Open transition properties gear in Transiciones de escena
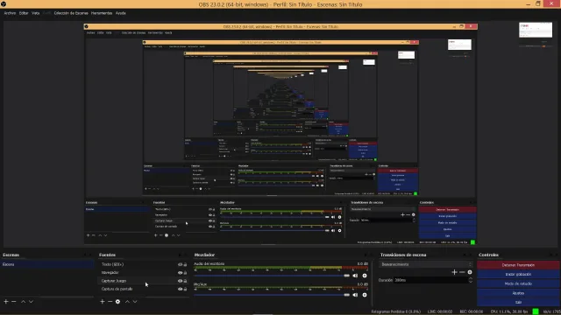This screenshot has width=561, height=315. click(x=470, y=272)
